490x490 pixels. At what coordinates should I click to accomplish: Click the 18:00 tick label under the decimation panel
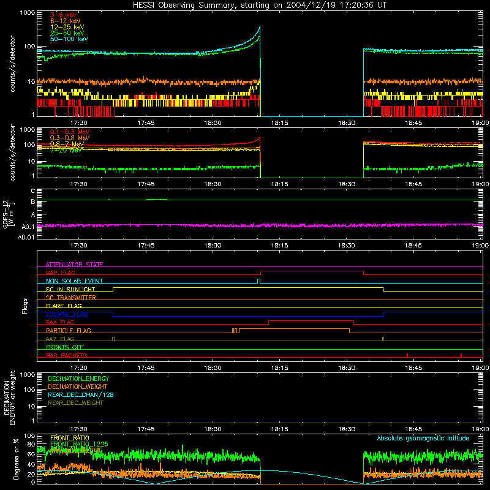(x=213, y=429)
